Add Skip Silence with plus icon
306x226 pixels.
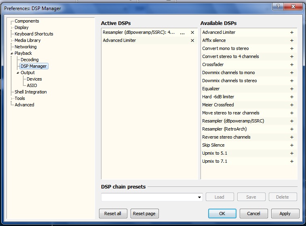[291, 145]
